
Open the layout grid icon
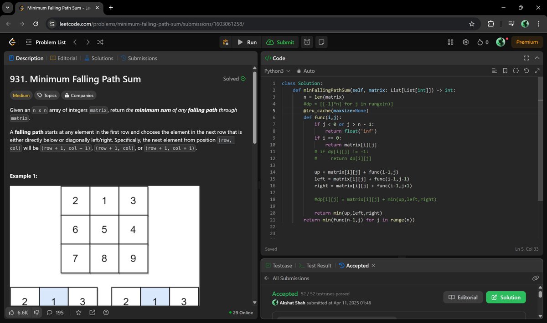[x=450, y=42]
